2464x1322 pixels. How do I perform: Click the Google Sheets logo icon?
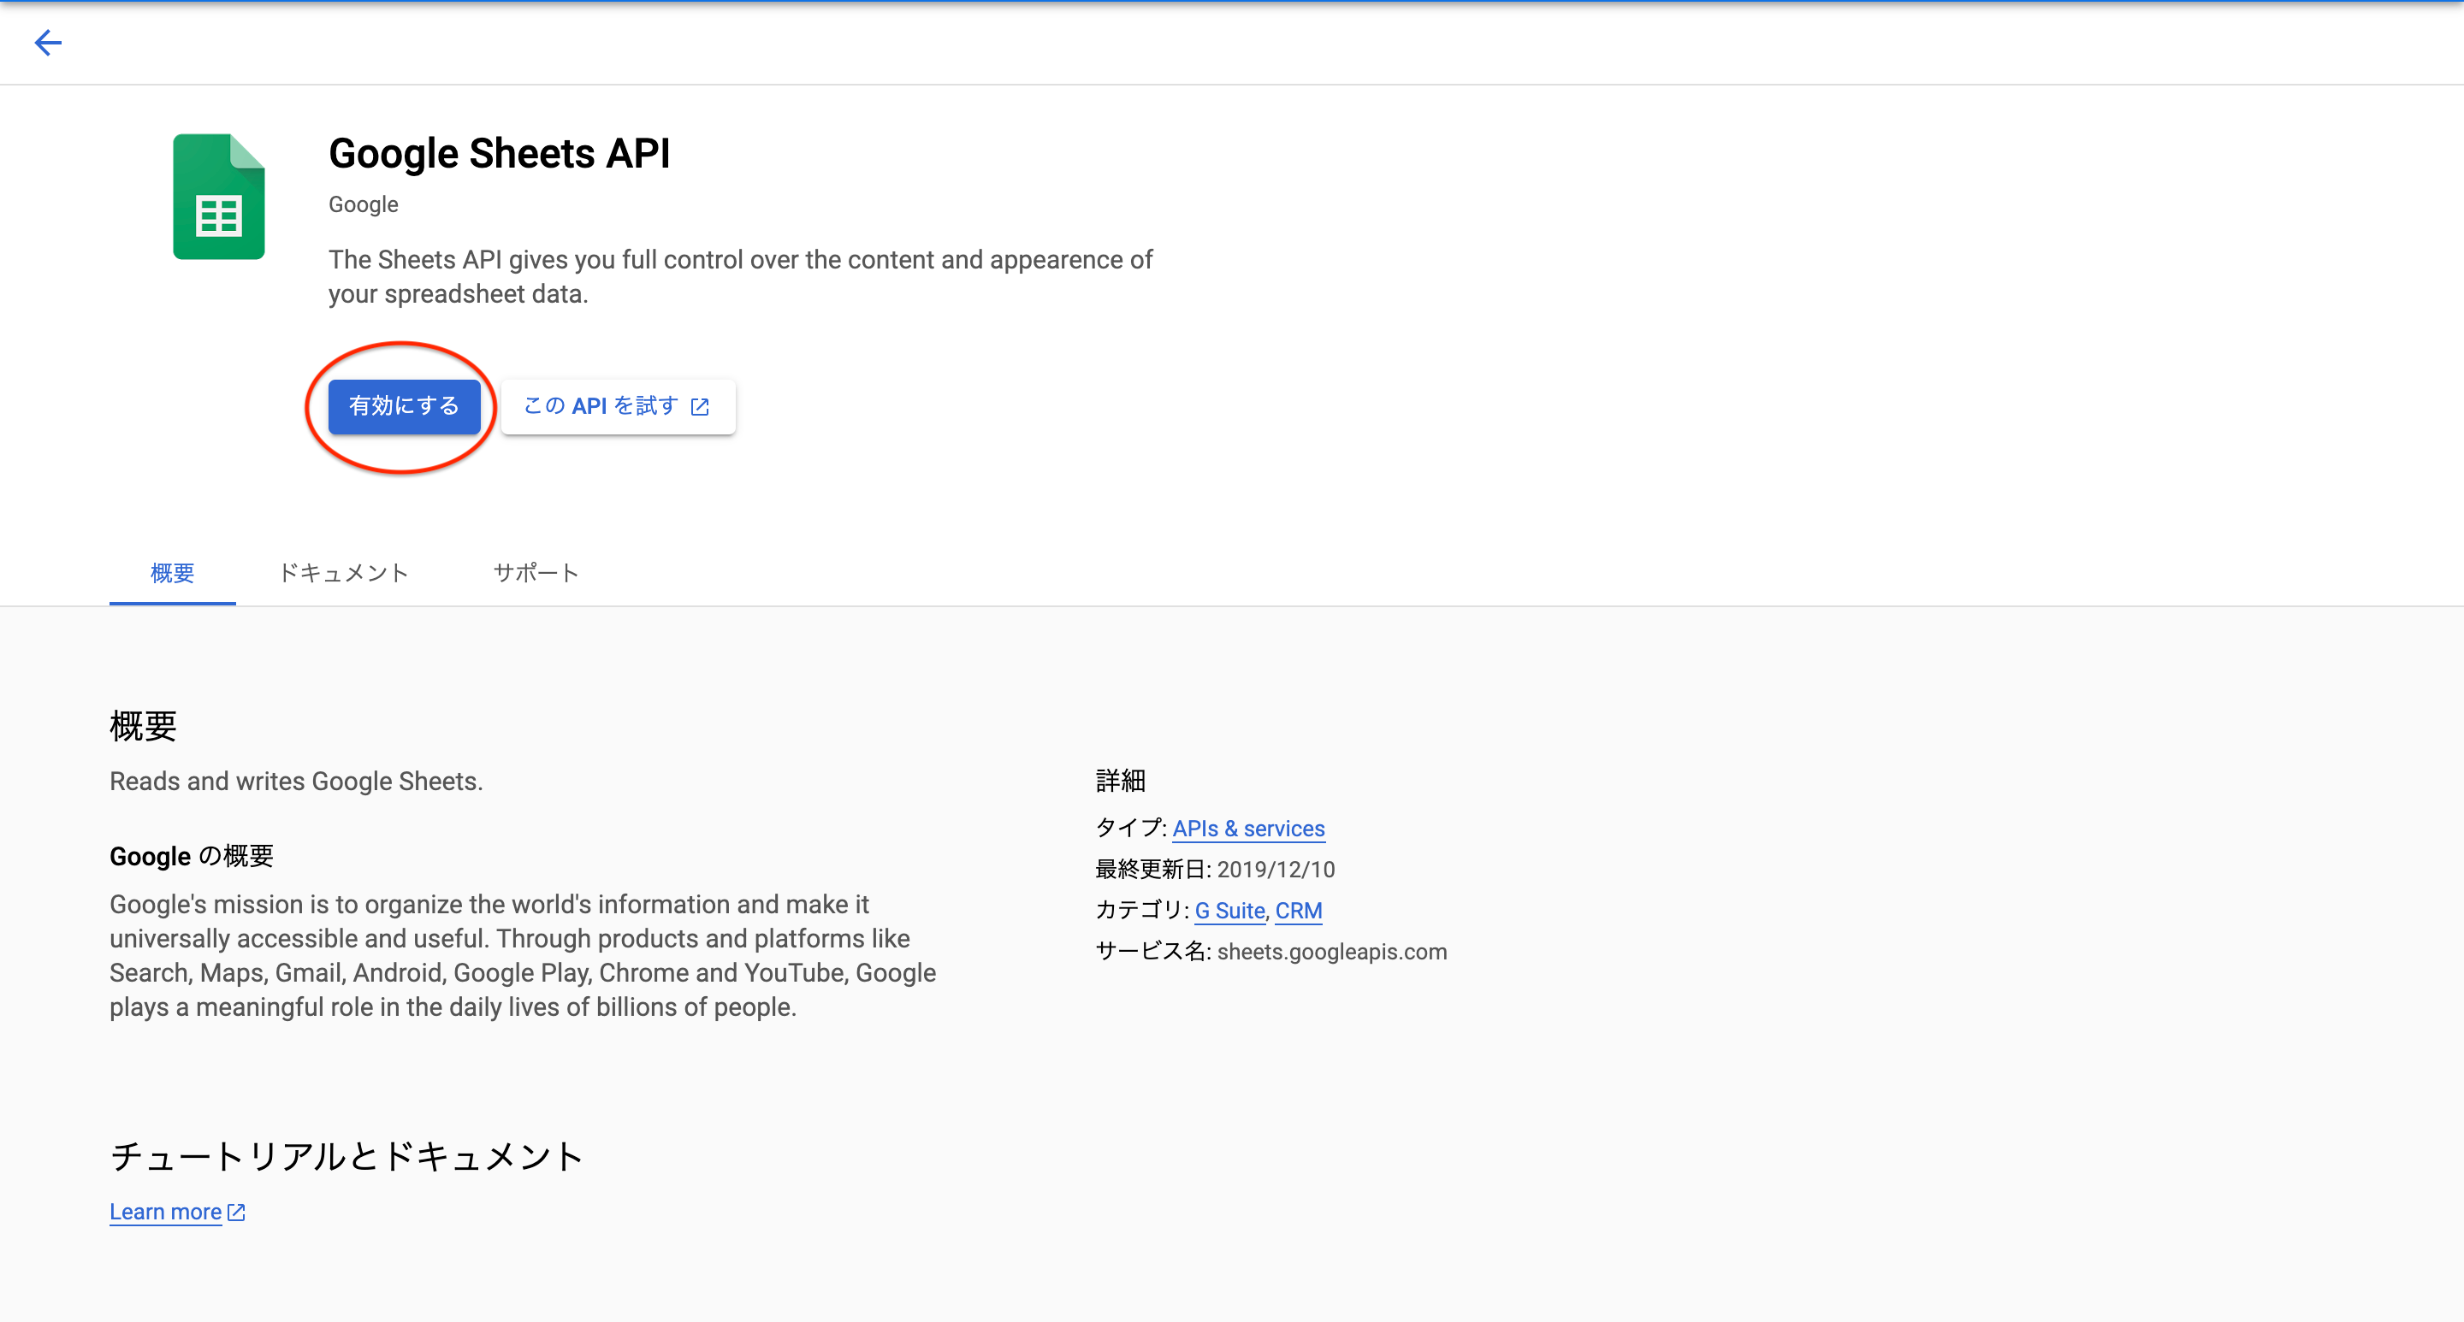218,196
